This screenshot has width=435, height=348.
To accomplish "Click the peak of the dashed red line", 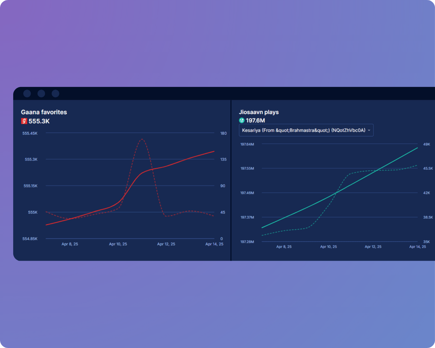I will (x=142, y=139).
